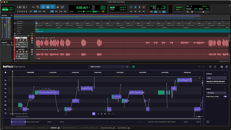Click the RePitch redo arrow icon

click(203, 67)
